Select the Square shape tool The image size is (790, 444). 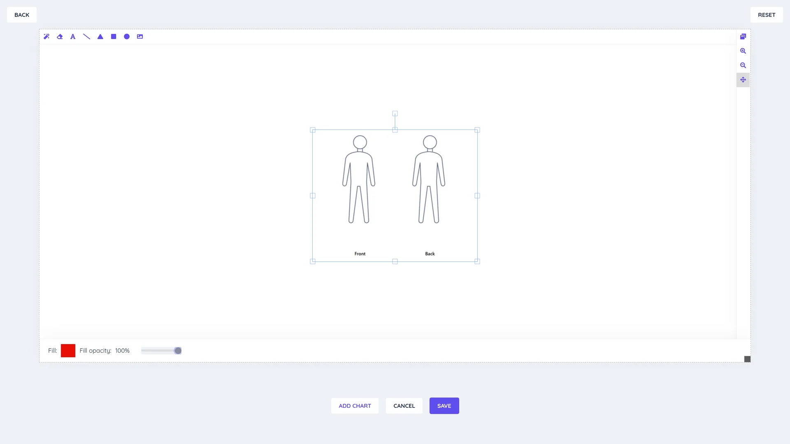point(114,37)
